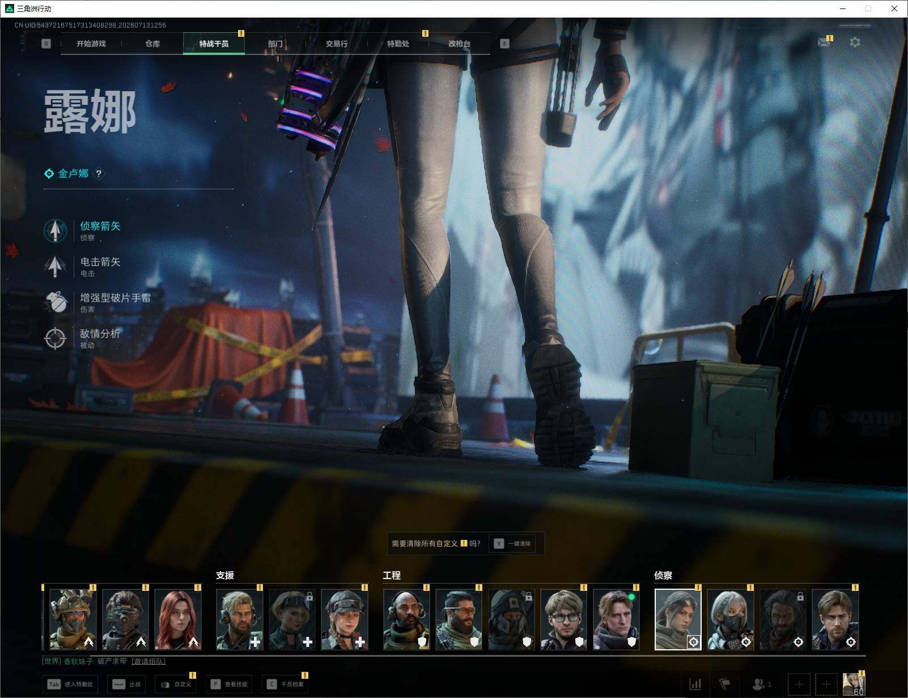Select the masked white-haired recon operator
908x698 pixels.
pos(730,619)
